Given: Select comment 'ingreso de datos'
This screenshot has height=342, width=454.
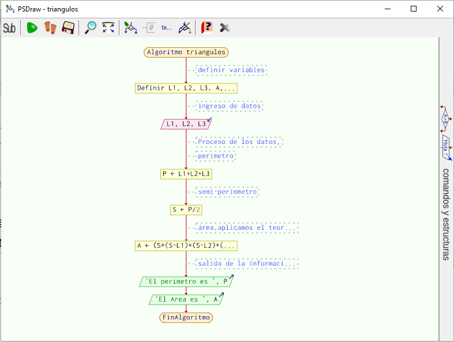Looking at the screenshot, I should point(230,106).
